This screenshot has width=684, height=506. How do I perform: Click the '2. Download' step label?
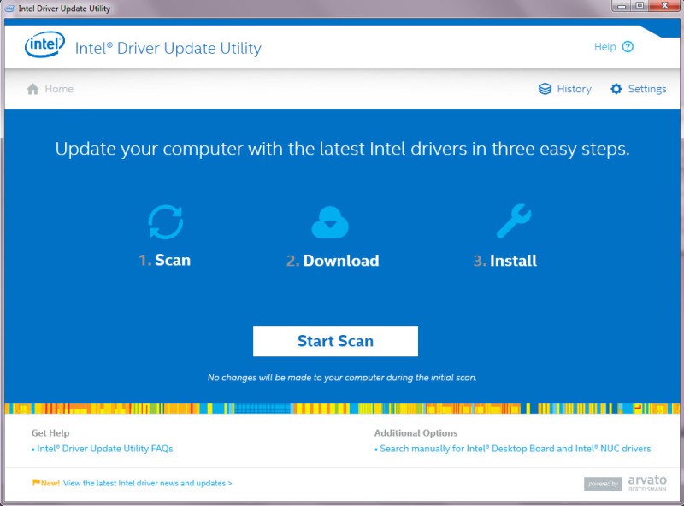click(333, 261)
